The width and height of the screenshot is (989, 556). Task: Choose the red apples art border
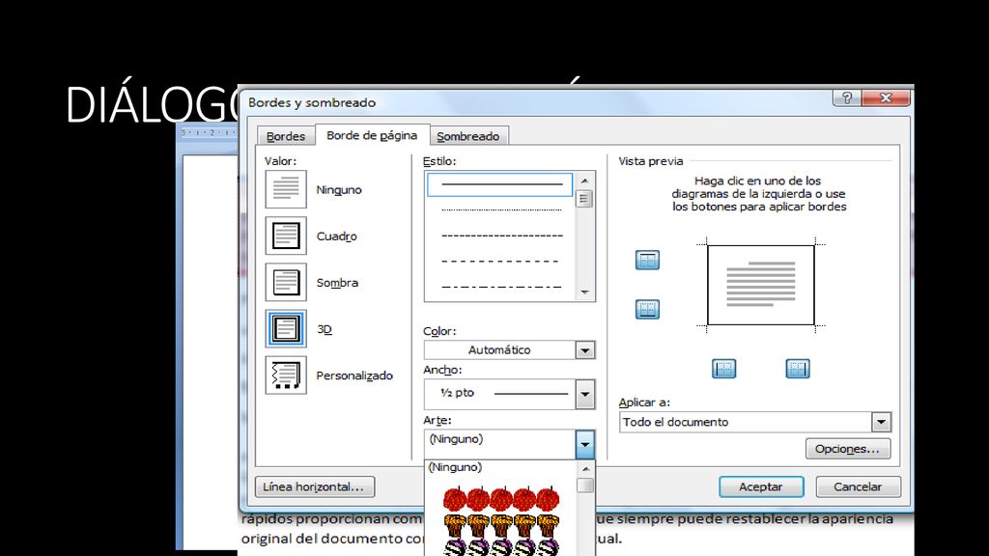(501, 498)
